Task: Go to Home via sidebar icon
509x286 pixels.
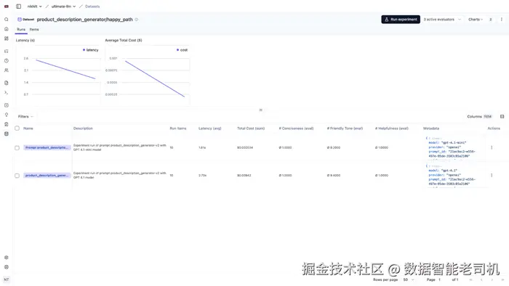Action: [6, 29]
